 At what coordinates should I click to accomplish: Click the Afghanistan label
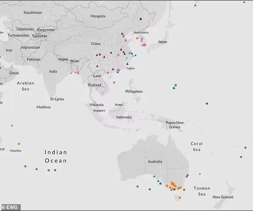pos(30,47)
